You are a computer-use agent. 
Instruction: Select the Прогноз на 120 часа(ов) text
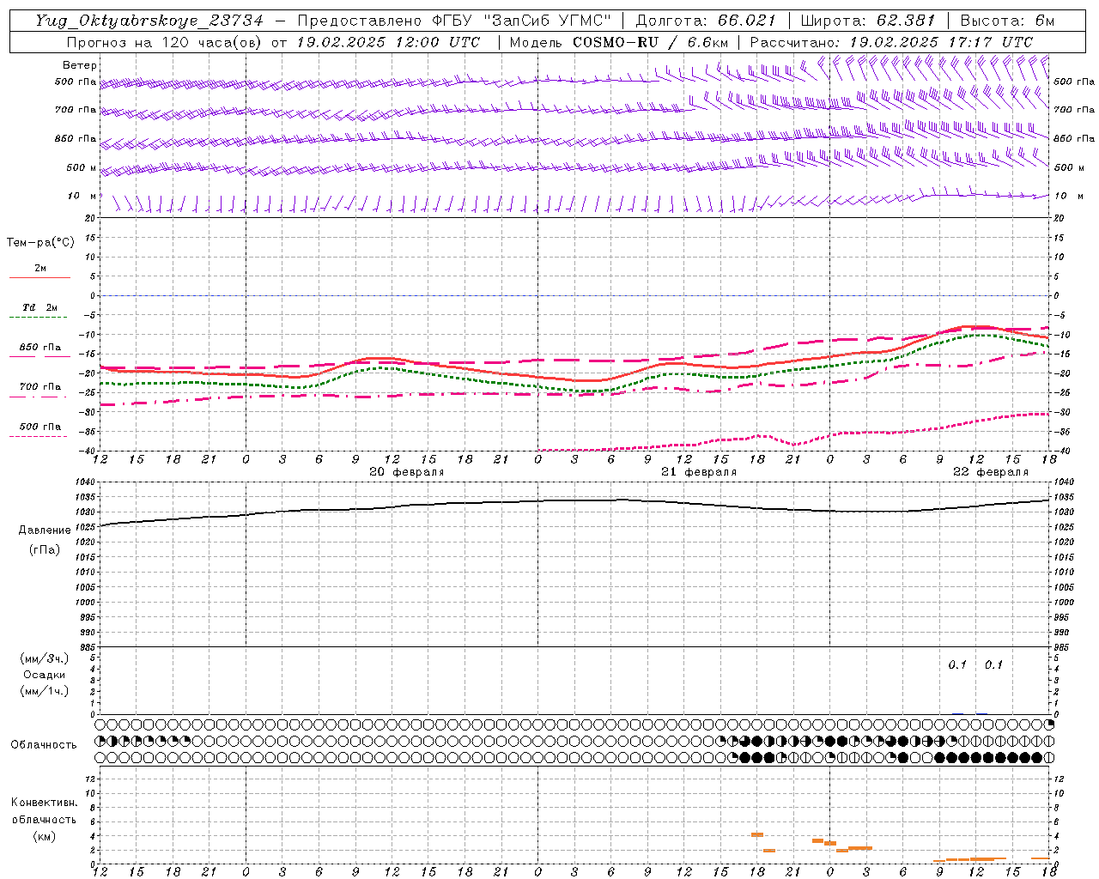165,42
